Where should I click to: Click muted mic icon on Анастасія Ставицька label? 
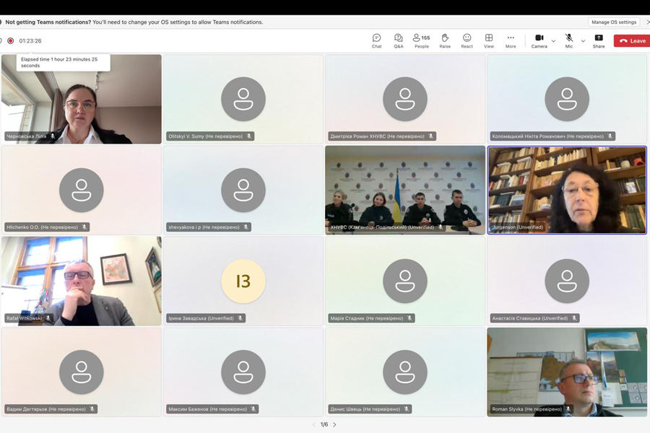coord(574,318)
